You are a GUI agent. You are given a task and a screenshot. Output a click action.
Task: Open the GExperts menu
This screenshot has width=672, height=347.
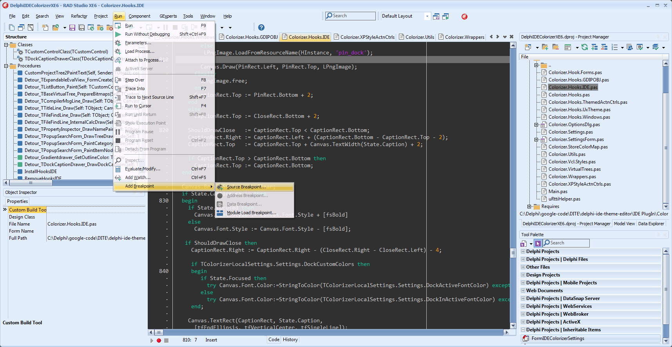coord(168,16)
